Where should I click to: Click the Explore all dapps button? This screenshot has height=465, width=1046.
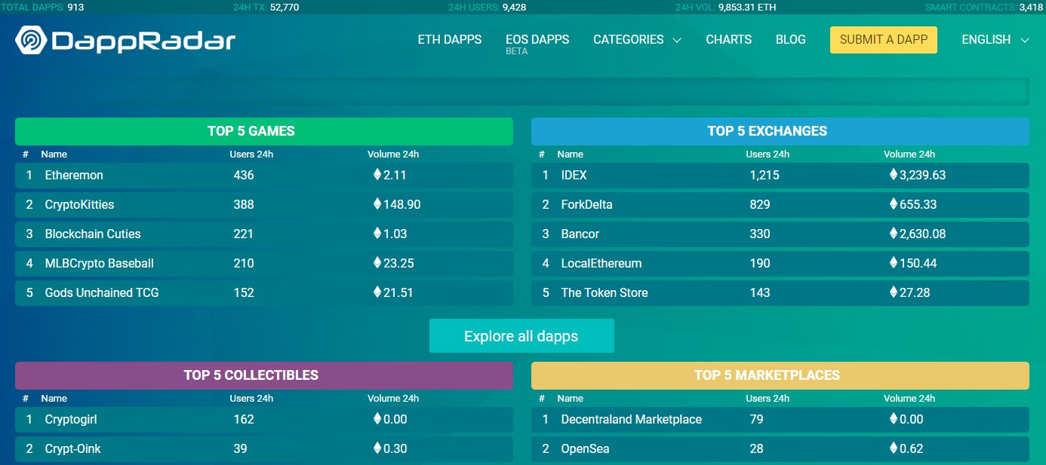tap(521, 336)
